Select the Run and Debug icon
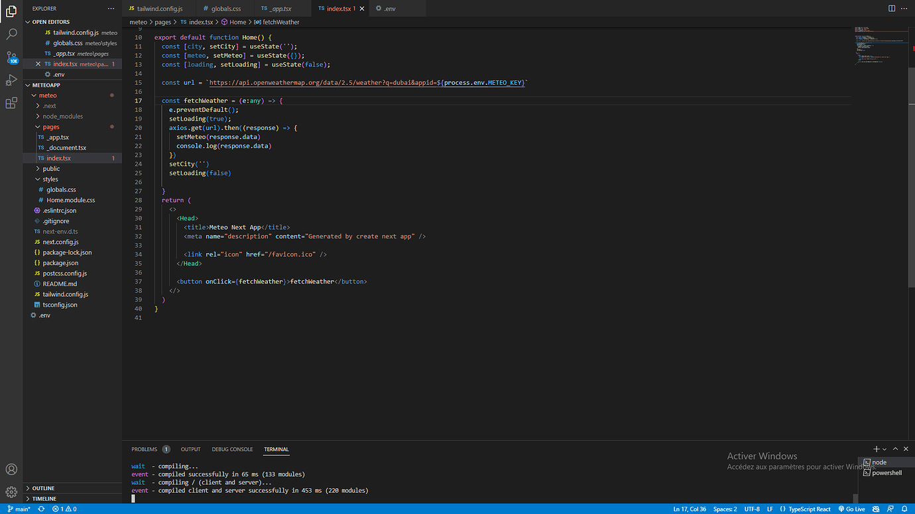 (x=12, y=81)
